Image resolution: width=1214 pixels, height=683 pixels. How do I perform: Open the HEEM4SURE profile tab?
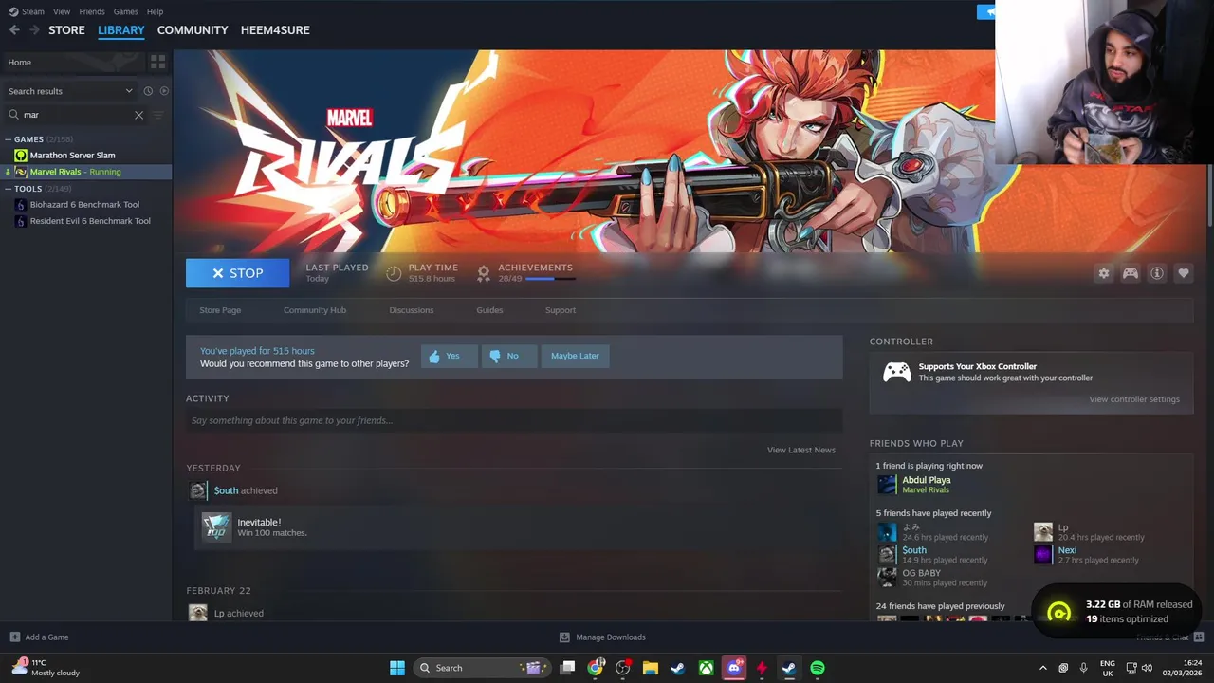click(x=275, y=30)
